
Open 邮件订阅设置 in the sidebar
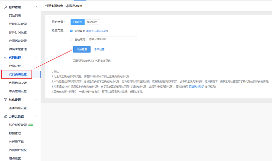click(18, 32)
